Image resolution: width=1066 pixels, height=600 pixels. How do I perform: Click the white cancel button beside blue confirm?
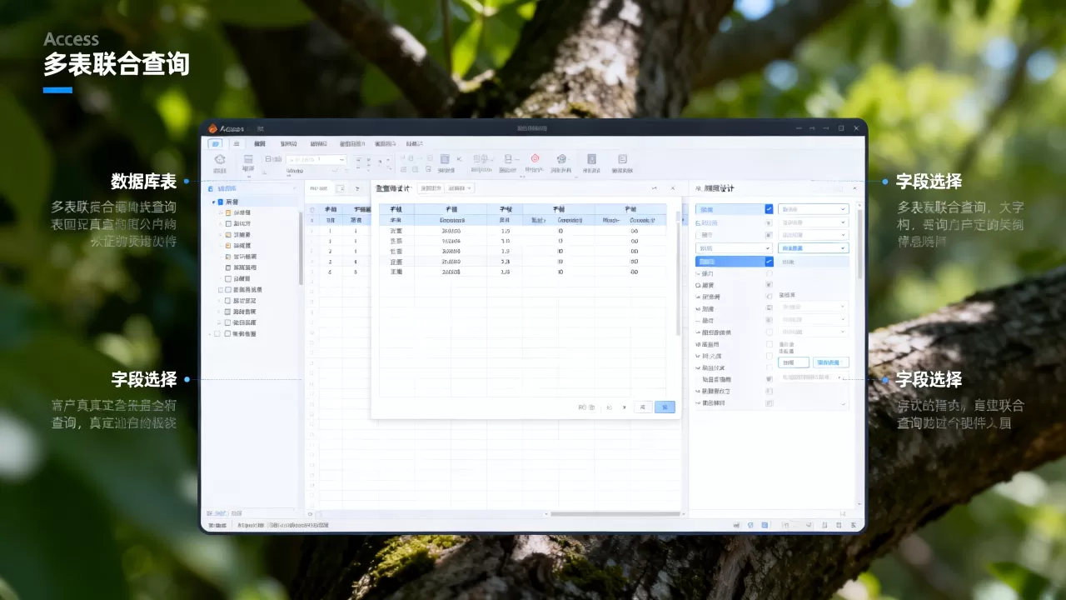(x=643, y=407)
